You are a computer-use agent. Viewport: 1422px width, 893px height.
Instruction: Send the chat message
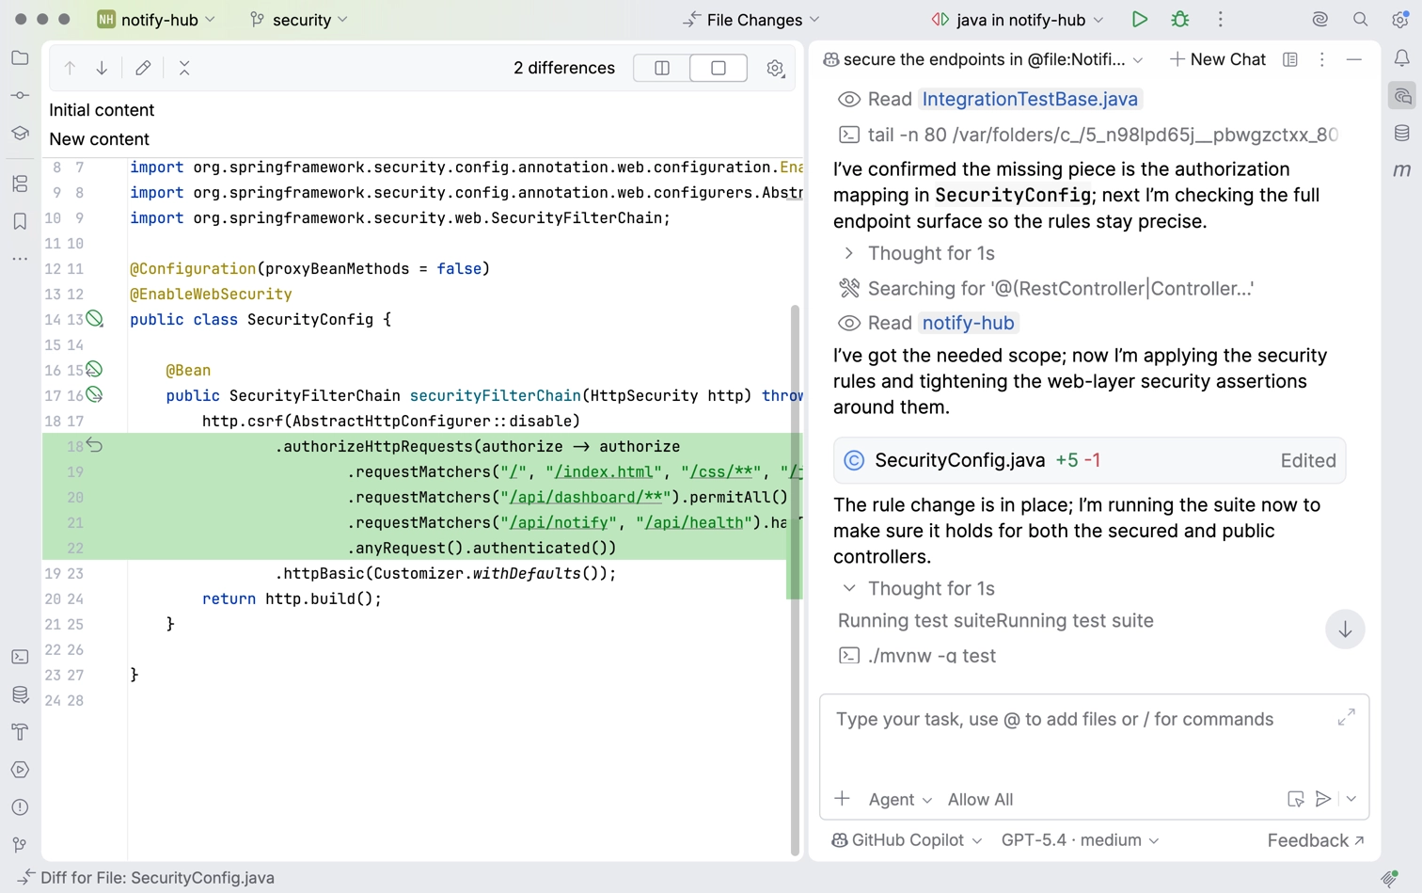(1322, 799)
